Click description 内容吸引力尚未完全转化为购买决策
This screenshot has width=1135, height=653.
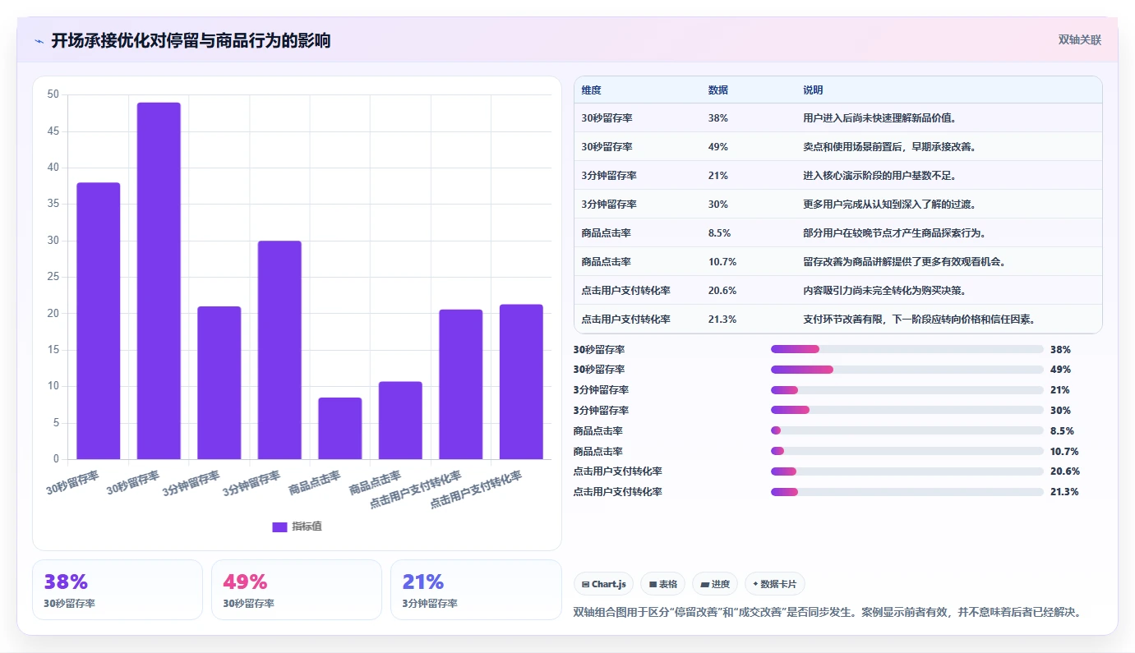(x=884, y=291)
